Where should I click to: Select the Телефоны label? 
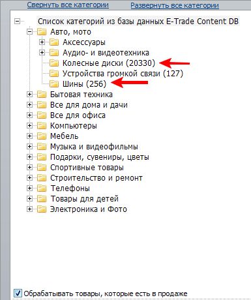point(70,188)
